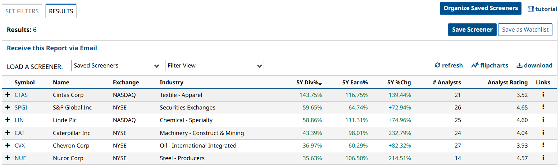Open links menu for Caterpillar row
Screen dimensions: 560x168
(543, 132)
